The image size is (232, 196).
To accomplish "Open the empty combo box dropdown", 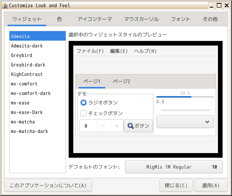I will [185, 122].
